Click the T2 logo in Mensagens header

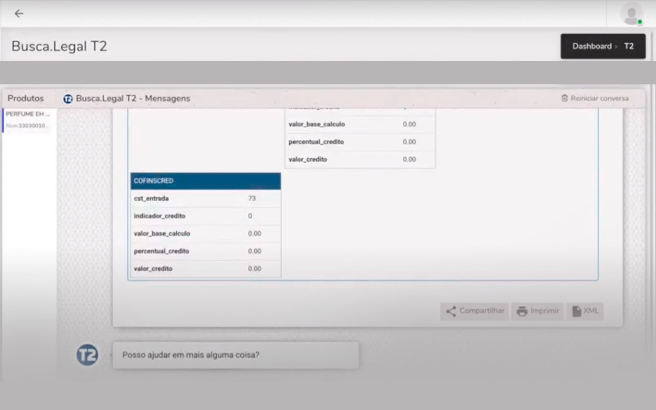(x=68, y=99)
